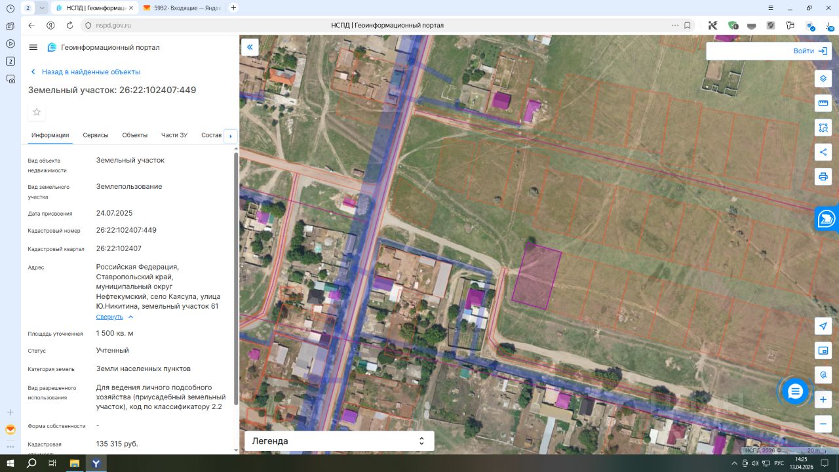Open Task View on the taskbar
The width and height of the screenshot is (839, 472).
(x=52, y=463)
